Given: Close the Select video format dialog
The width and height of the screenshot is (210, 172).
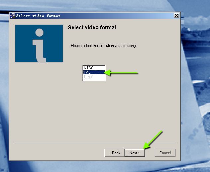Looking at the screenshot, I should 176,16.
